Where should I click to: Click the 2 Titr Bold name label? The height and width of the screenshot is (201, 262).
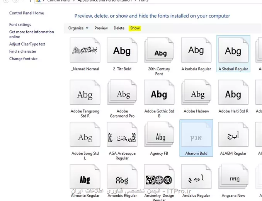tap(122, 69)
